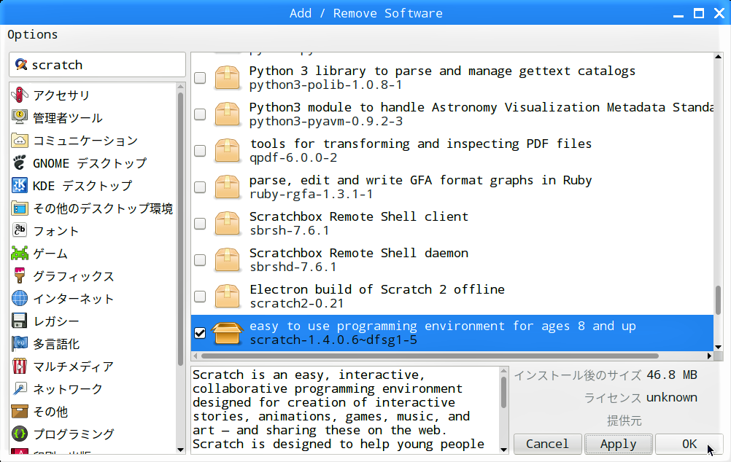Select the フォント category icon
731x462 pixels.
(20, 230)
